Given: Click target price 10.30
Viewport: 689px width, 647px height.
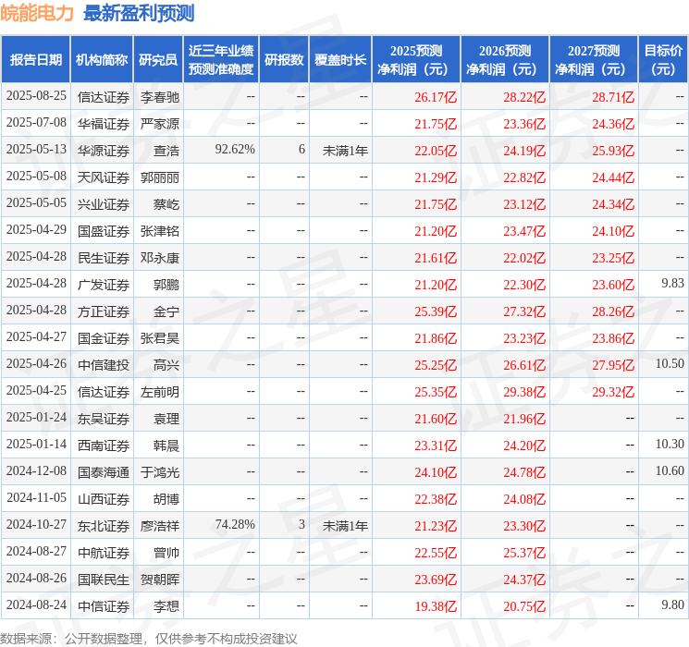Looking at the screenshot, I should pos(670,444).
